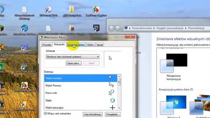Click the Dostosuj list scrollbar thumb

point(119,82)
